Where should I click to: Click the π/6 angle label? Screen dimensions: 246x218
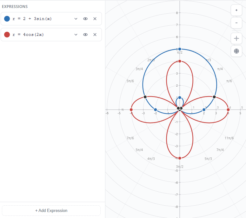229,81
